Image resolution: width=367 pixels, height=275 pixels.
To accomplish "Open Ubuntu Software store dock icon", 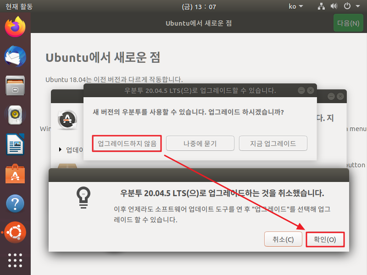I will point(15,174).
